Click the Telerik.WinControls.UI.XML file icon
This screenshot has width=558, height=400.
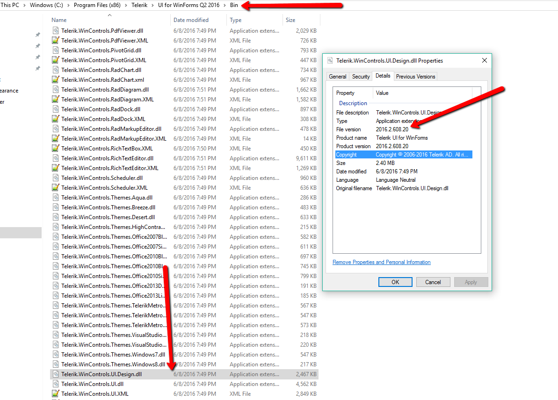[56, 393]
